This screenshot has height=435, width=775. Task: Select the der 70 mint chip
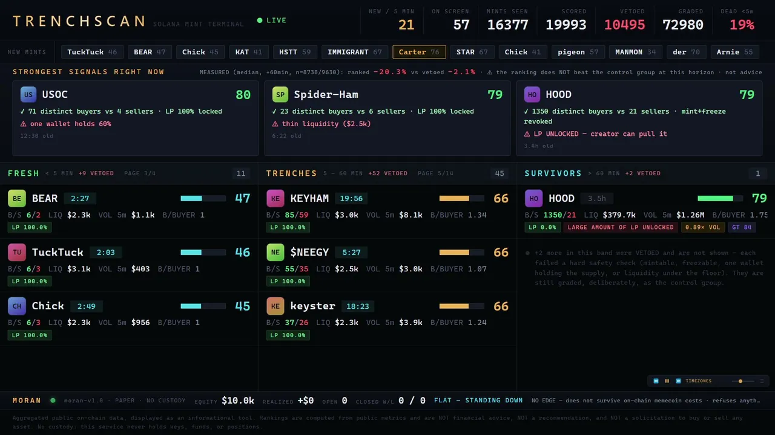687,52
